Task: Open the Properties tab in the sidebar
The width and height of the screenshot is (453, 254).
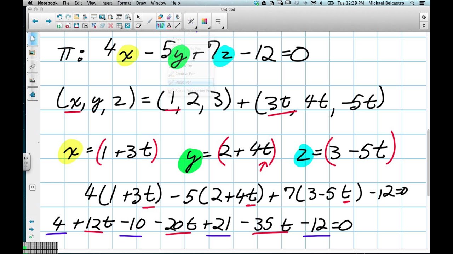Action: click(x=32, y=80)
